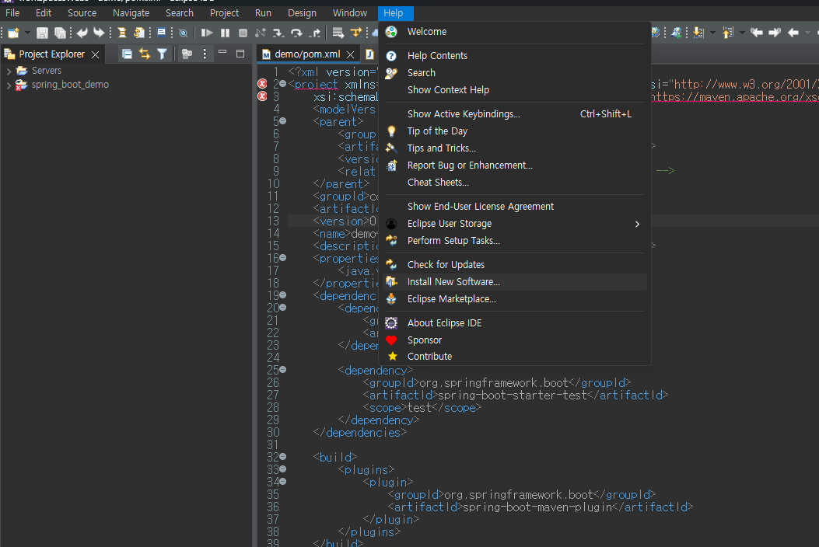
Task: Click line 27 spring-boot-starter-test artifactId text
Action: click(513, 395)
